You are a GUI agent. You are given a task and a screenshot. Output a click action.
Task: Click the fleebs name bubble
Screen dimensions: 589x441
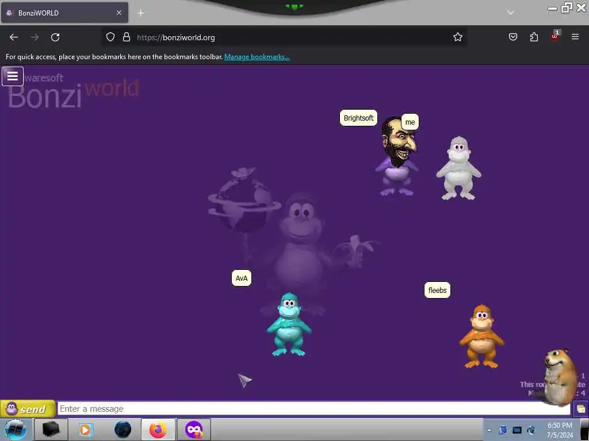(437, 290)
